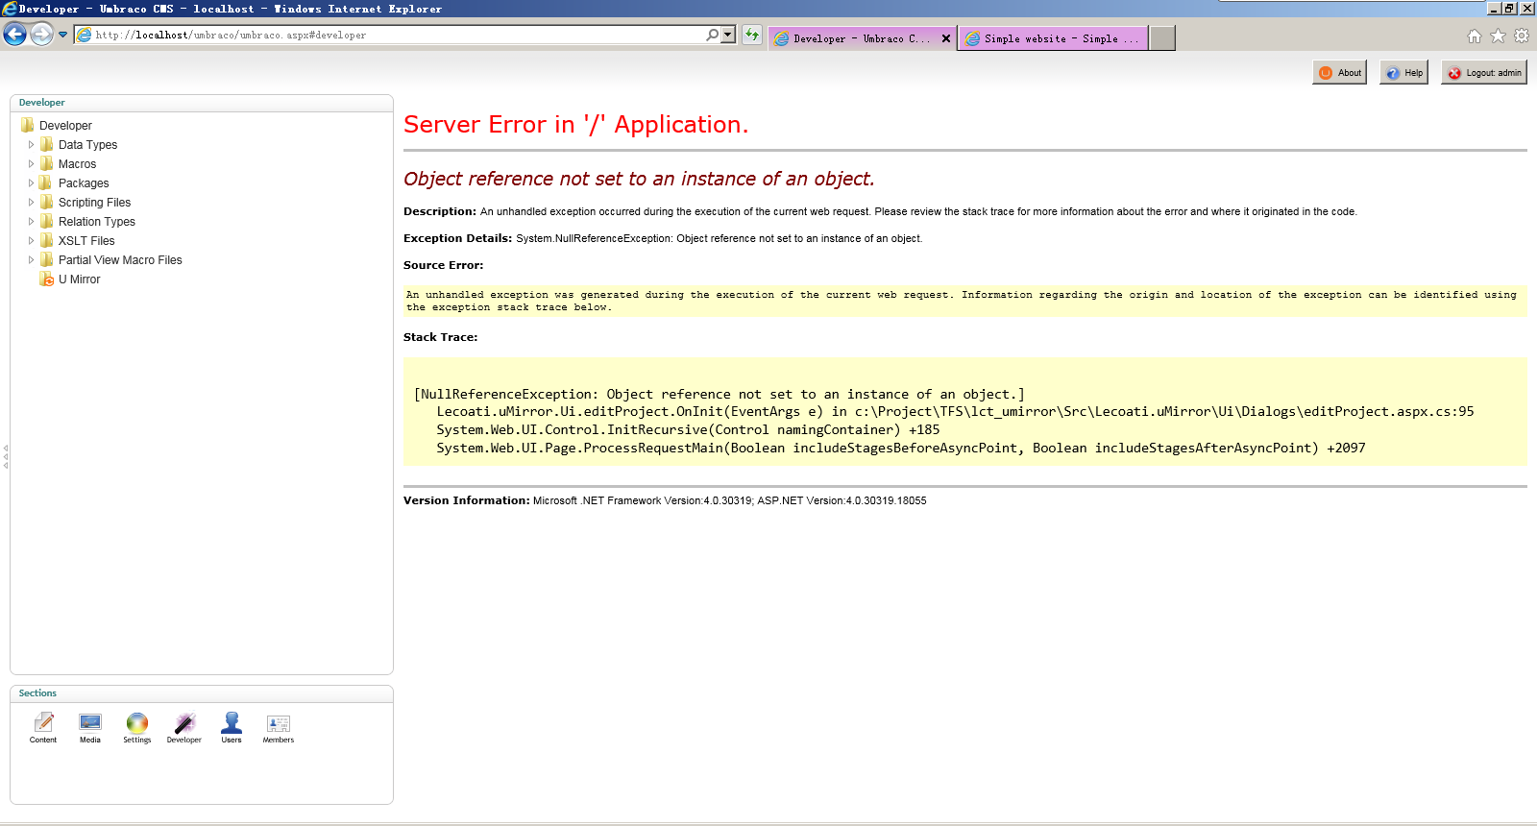
Task: Click the About button
Action: [x=1339, y=73]
